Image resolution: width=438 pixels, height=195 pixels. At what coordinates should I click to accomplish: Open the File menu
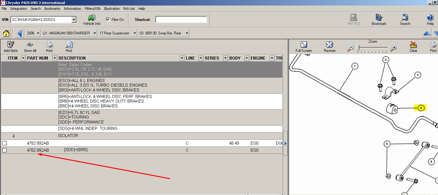4,9
